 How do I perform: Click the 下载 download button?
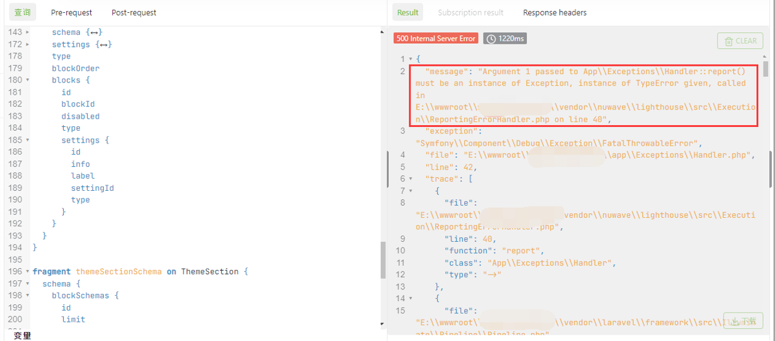[x=743, y=320]
